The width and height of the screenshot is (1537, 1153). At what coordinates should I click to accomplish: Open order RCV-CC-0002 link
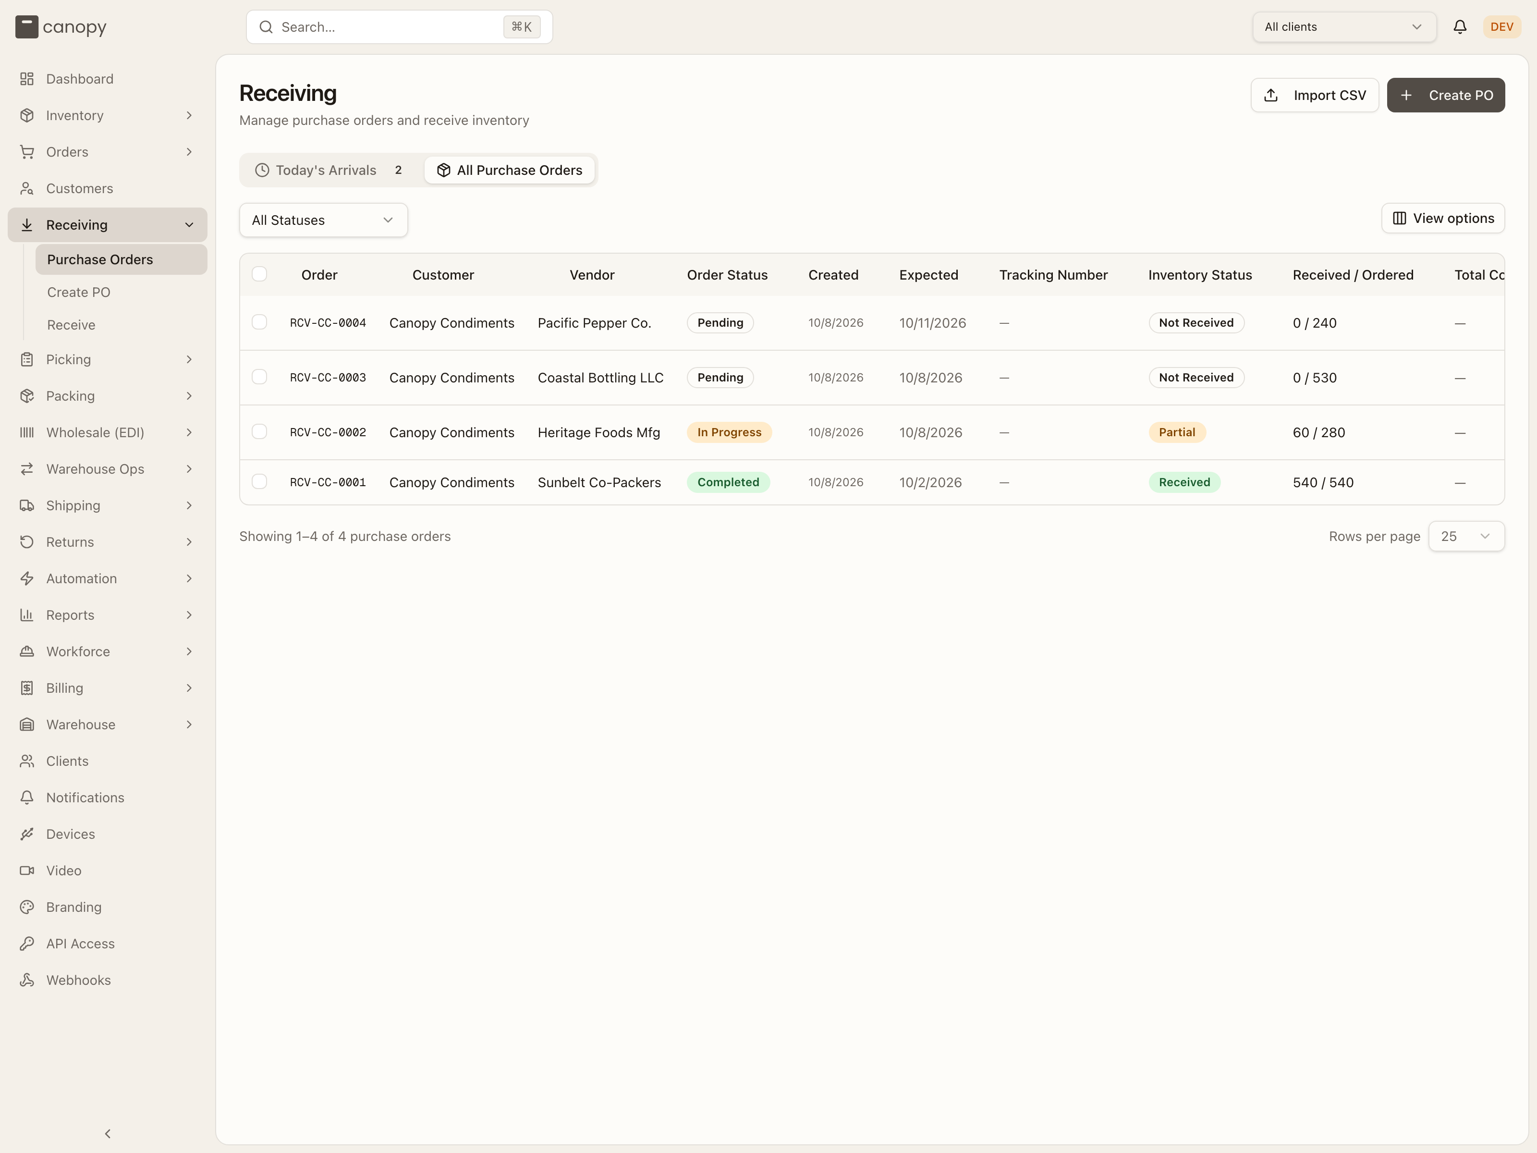[328, 432]
